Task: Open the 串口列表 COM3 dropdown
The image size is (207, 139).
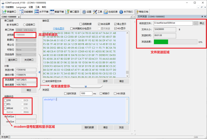Action: pos(26,30)
